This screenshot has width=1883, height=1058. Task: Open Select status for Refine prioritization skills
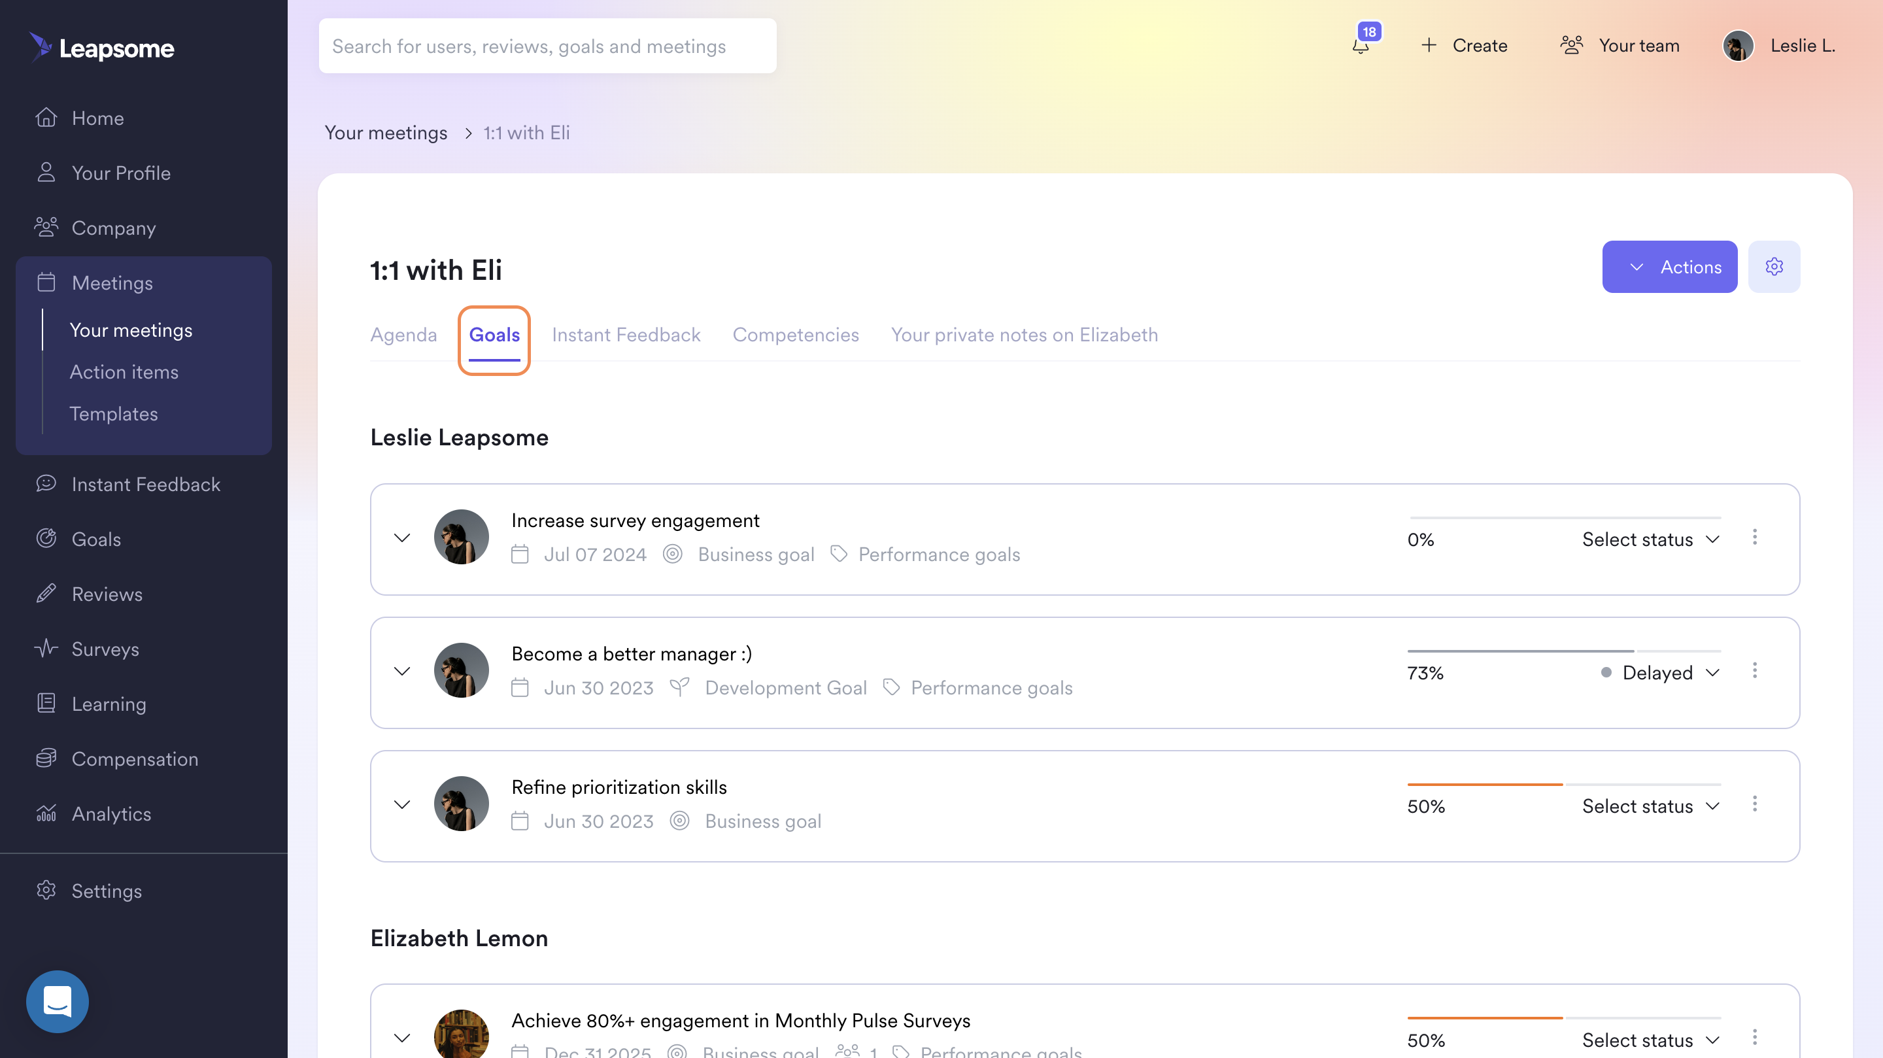pyautogui.click(x=1650, y=806)
